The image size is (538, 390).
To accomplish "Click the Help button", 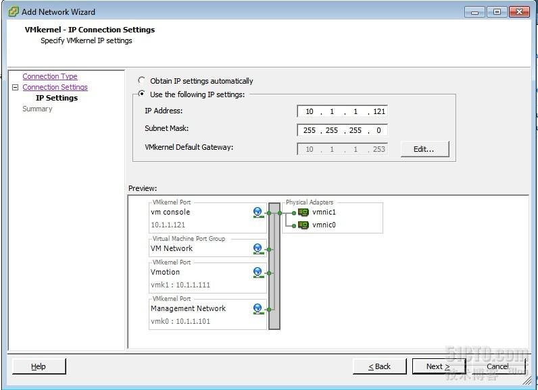I will click(39, 366).
